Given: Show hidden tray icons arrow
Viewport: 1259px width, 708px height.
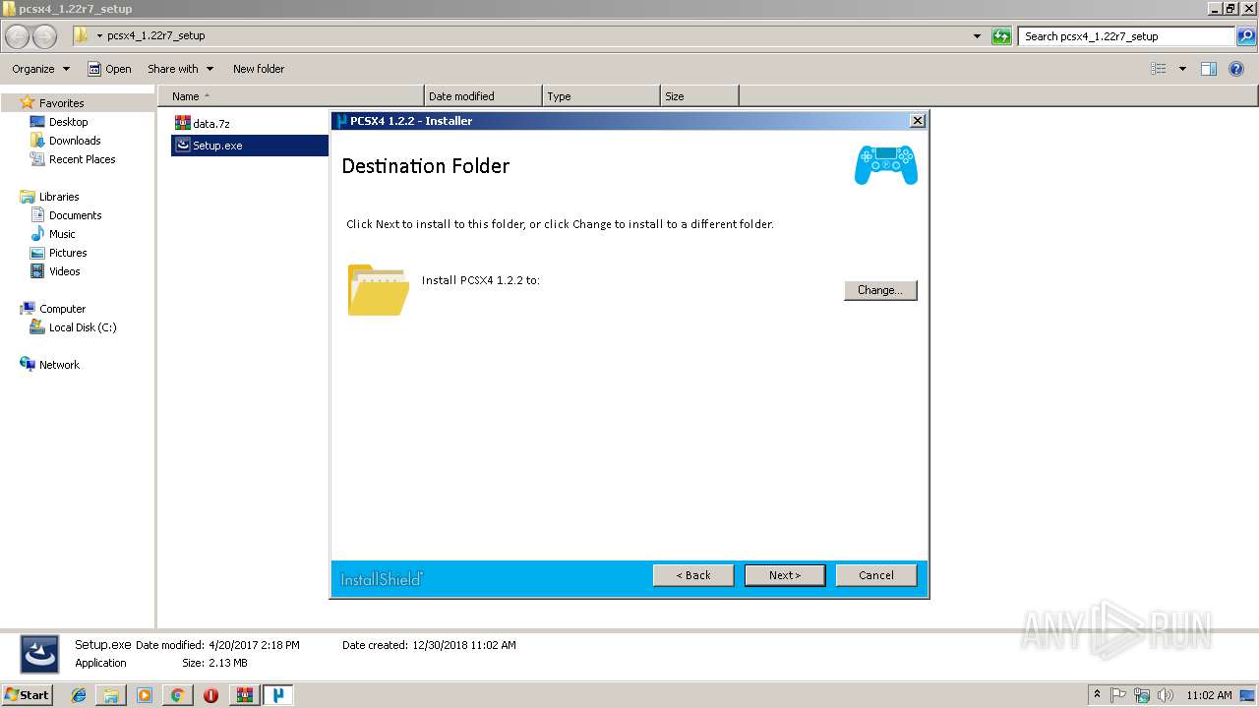Looking at the screenshot, I should (x=1097, y=695).
